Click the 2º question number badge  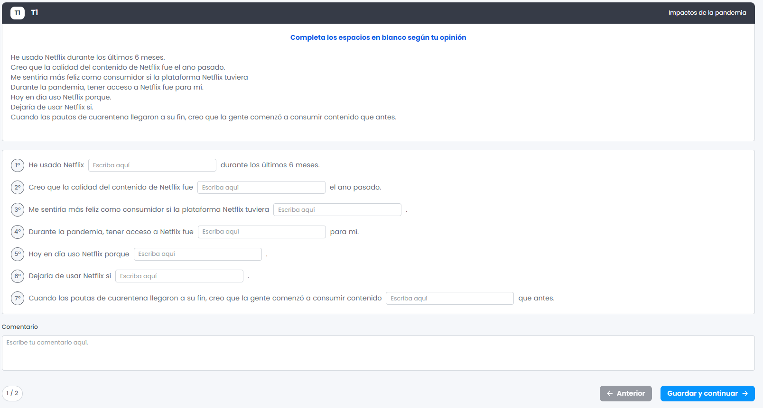(18, 188)
